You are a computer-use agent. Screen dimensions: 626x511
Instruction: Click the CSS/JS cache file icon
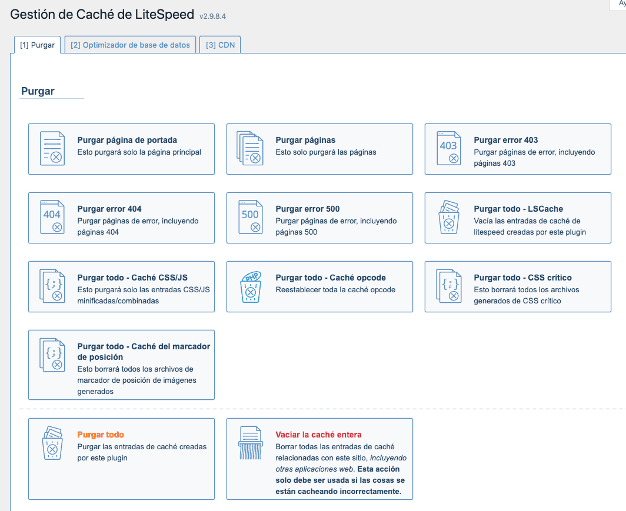(x=52, y=286)
